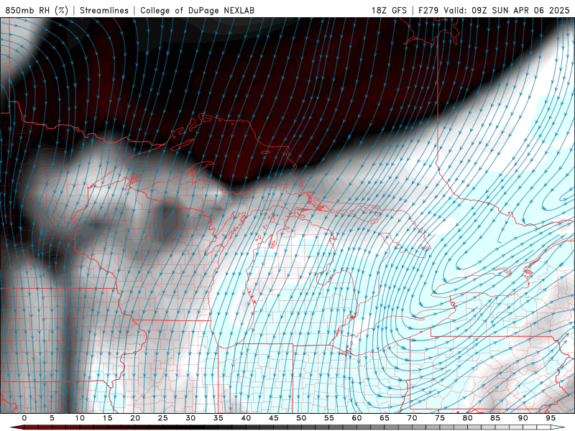
Task: Click the '0' colorbar label
Action: [24, 418]
